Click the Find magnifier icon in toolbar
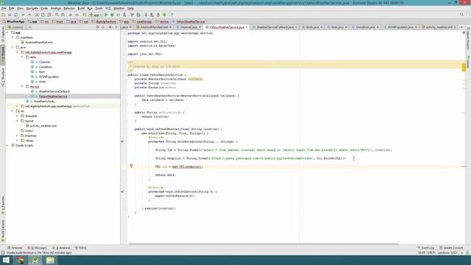471x265 pixels. [57, 15]
